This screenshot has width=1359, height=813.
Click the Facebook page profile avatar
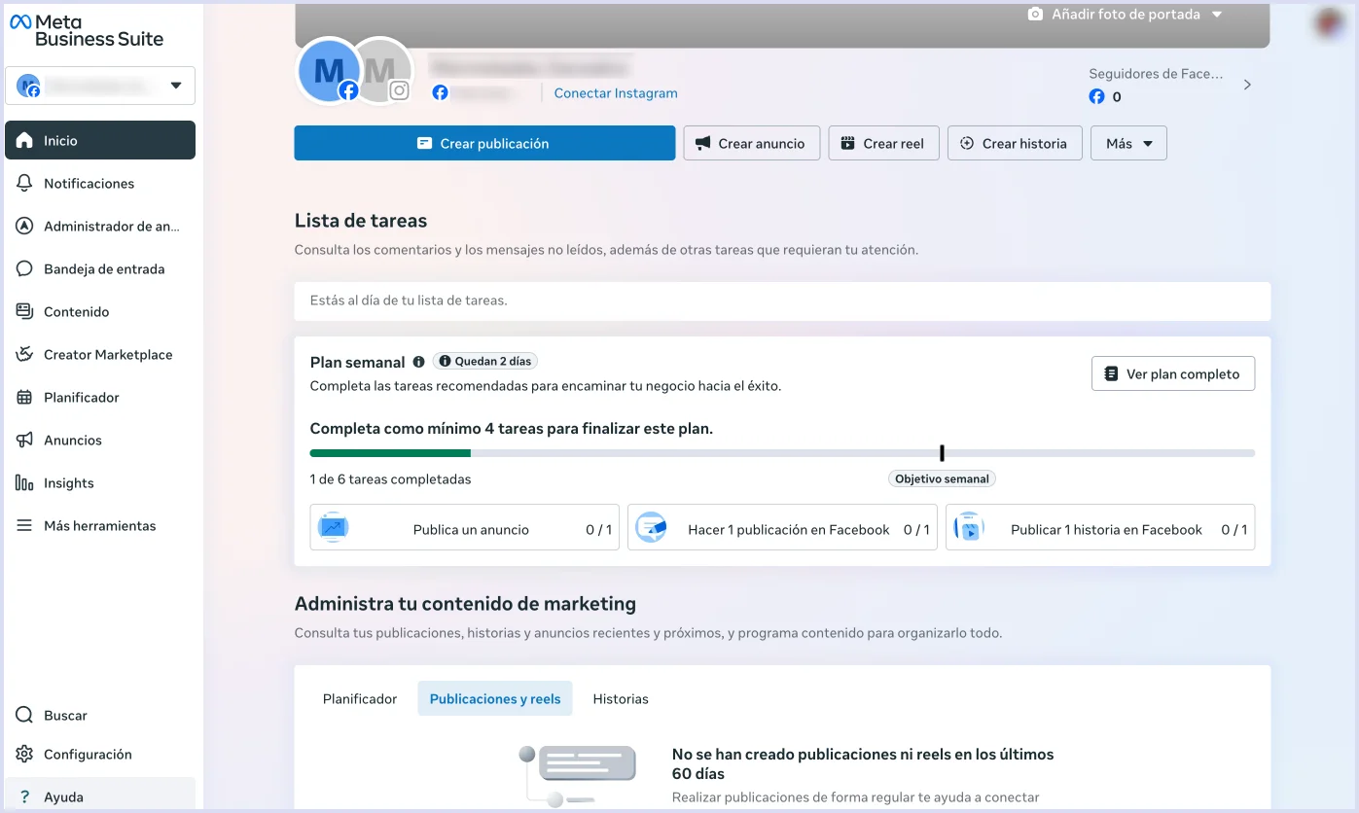[330, 70]
